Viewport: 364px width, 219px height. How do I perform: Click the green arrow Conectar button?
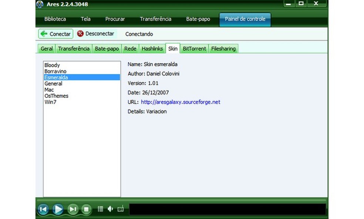point(56,34)
